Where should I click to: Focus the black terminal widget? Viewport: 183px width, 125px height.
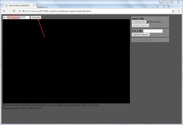point(66,61)
